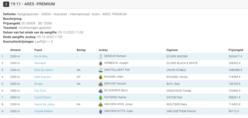Image resolution: width=248 pixels, height=118 pixels.
Task: Select jockey name ROUSSEL Alain
Action: tap(114, 77)
